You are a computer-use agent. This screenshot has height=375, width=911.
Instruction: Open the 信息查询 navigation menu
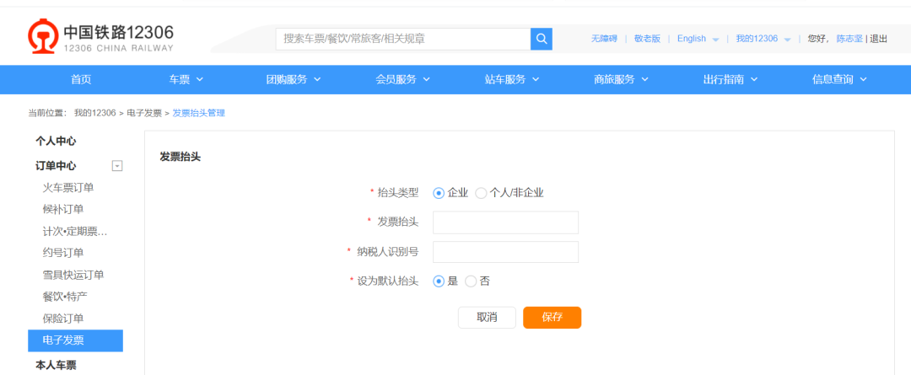838,79
